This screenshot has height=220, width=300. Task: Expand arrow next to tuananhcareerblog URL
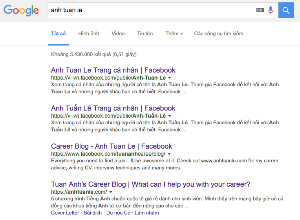[x=169, y=154]
